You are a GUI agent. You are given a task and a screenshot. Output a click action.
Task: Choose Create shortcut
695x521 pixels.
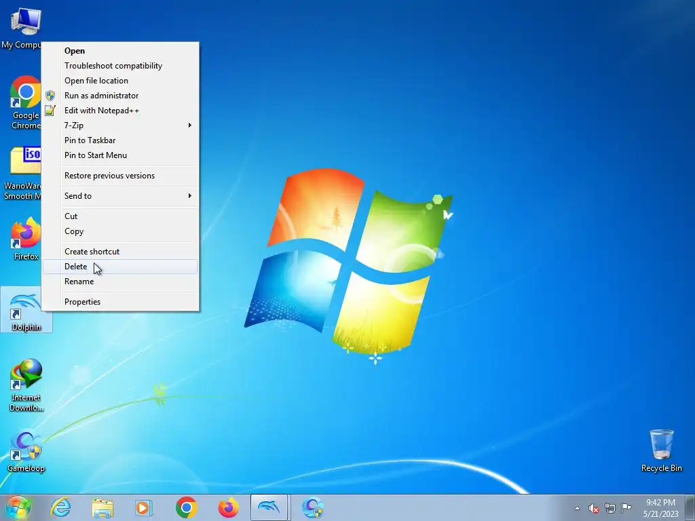pyautogui.click(x=120, y=252)
